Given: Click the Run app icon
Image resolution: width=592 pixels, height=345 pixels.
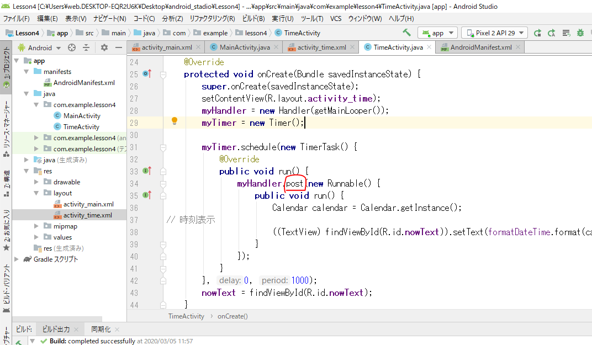Looking at the screenshot, I should 537,33.
